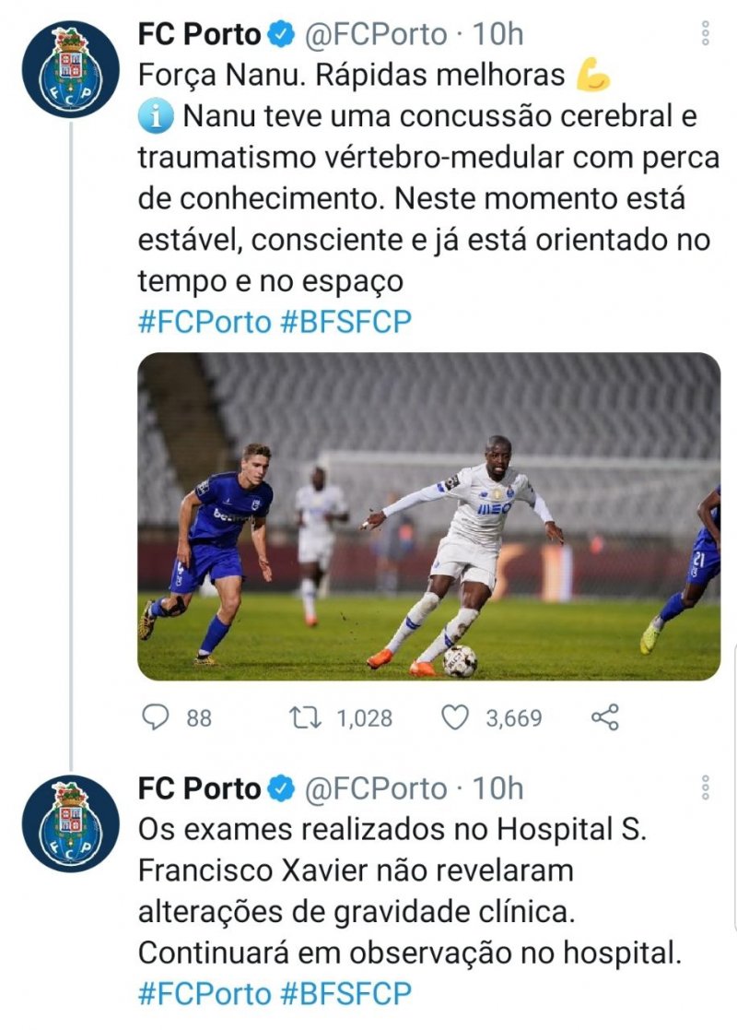Image resolution: width=737 pixels, height=1030 pixels.
Task: Enlarge the football match photo
Action: [429, 516]
